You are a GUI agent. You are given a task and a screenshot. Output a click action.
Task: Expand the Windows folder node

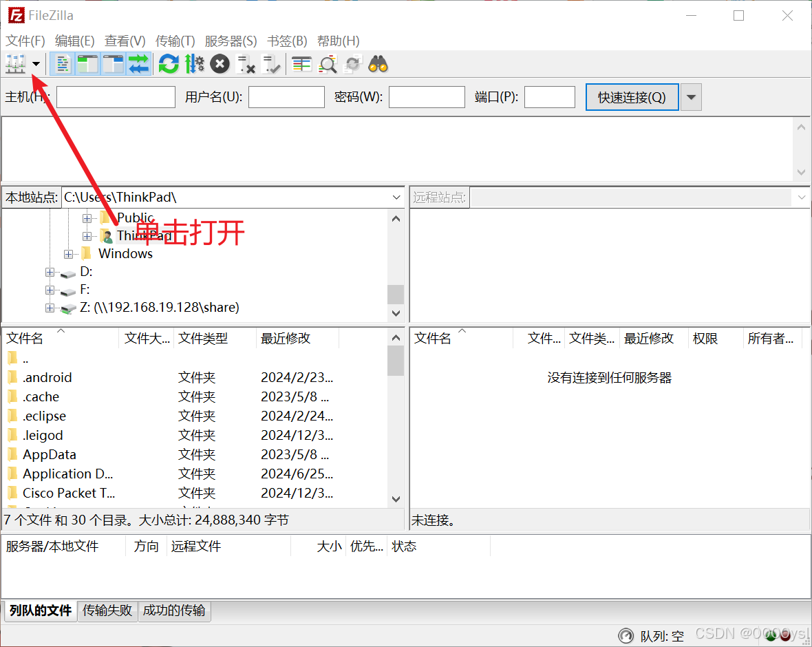click(x=68, y=255)
